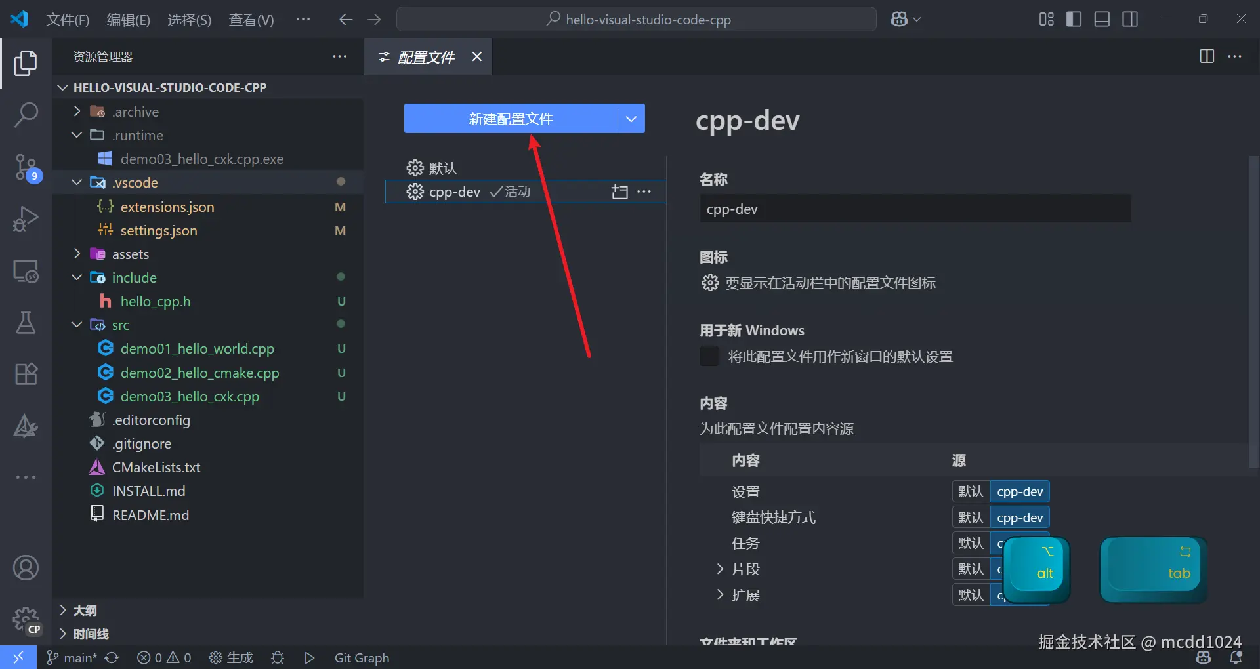
Task: Open the Manage gear with CP badge
Action: [26, 620]
